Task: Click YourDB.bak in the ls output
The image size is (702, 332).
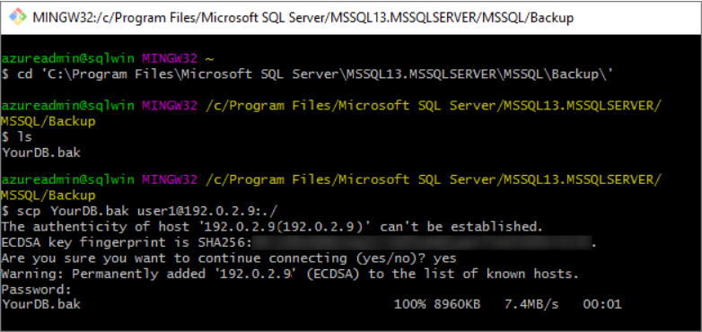Action: point(41,153)
